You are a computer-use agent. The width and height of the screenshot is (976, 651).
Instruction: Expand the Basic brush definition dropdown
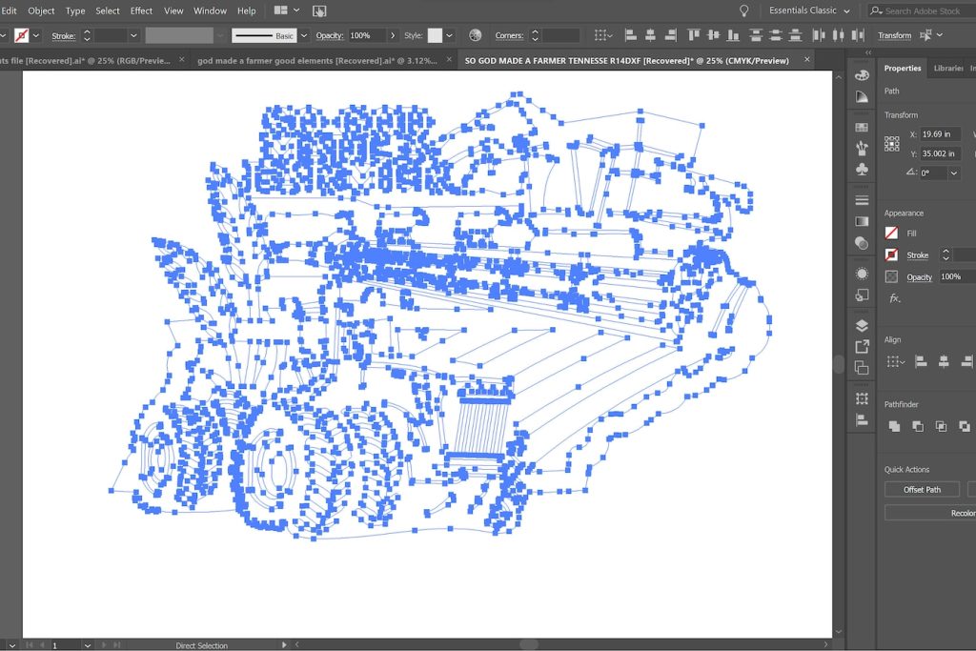click(304, 35)
